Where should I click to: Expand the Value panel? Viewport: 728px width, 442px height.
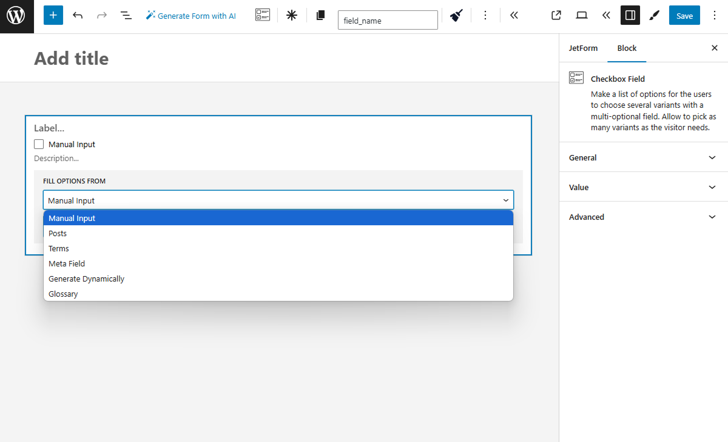click(643, 187)
